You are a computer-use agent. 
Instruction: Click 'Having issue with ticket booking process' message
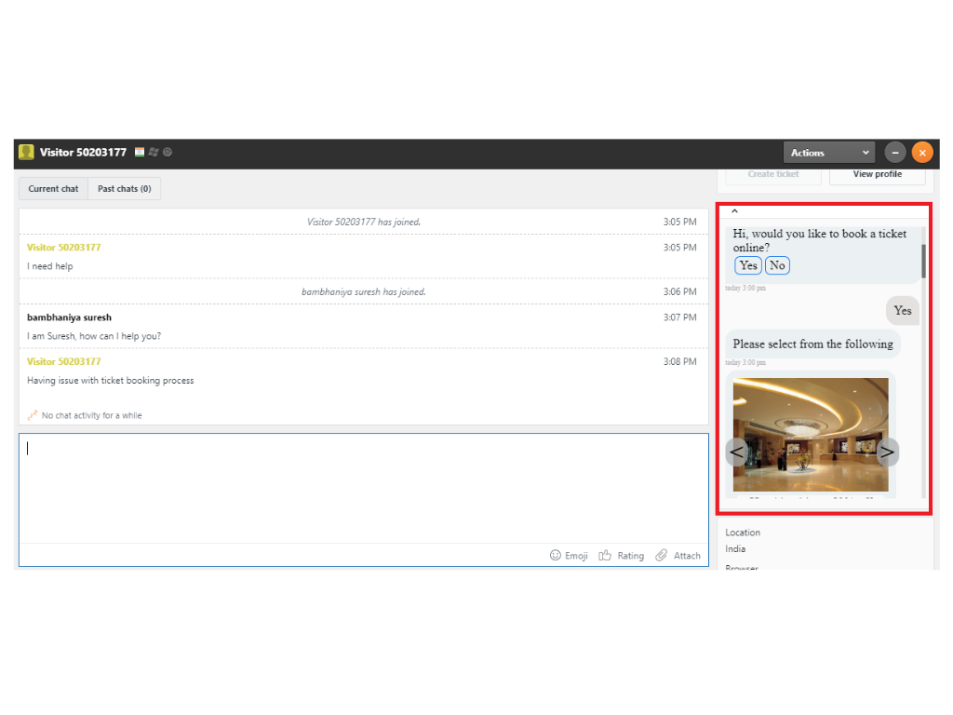[111, 381]
